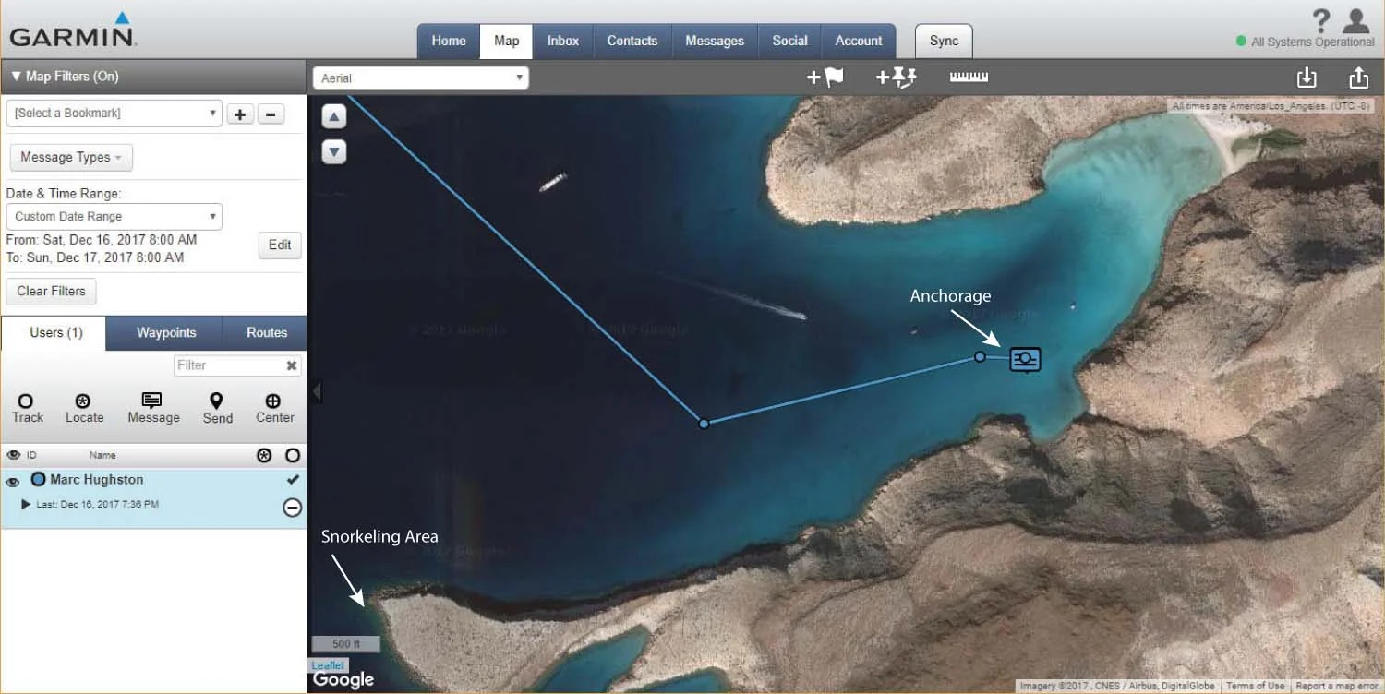This screenshot has height=694, width=1385.
Task: Open the Custom Date Range dropdown
Action: click(114, 216)
